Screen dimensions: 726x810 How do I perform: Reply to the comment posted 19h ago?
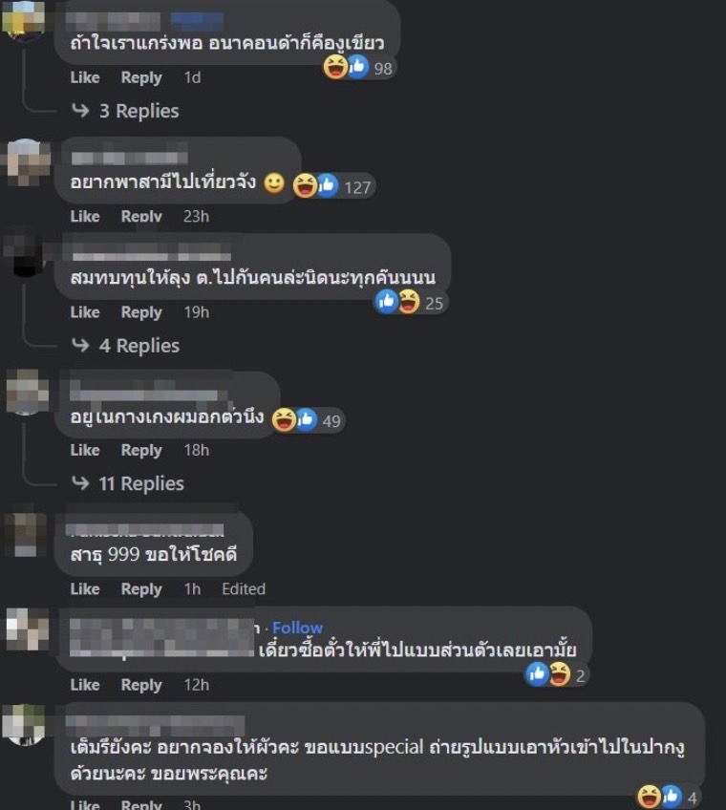click(x=141, y=312)
